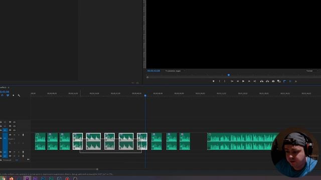This screenshot has height=180, width=321.
Task: Open playback resolution dropdown in Program monitor
Action: (x=312, y=71)
